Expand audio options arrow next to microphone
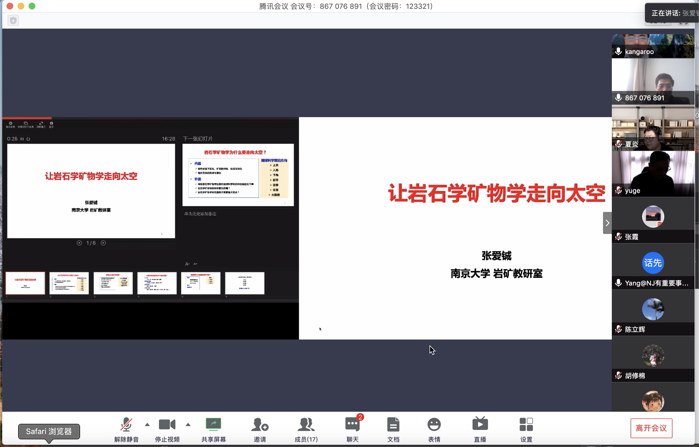Screen dimensions: 699x447 147,425
